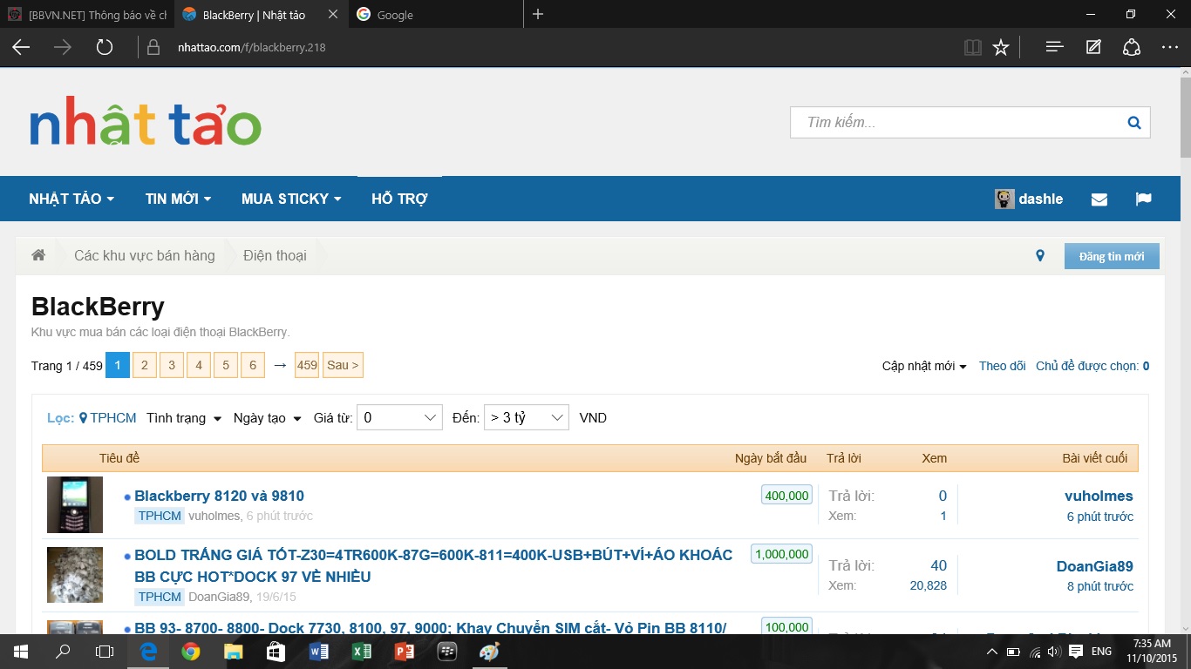Open Ngày tạo filter dropdown
1191x669 pixels.
click(x=268, y=418)
